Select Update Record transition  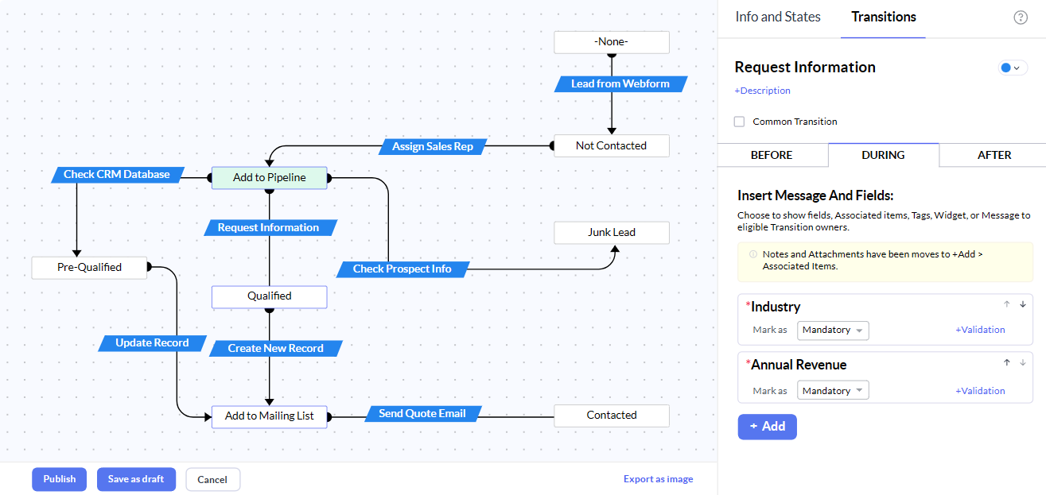pyautogui.click(x=152, y=343)
